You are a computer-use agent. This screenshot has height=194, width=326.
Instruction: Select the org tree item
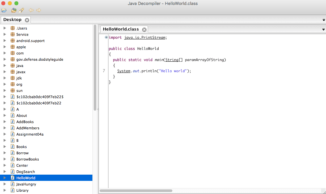coord(19,84)
